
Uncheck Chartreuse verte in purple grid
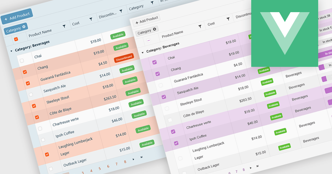tap(173, 131)
